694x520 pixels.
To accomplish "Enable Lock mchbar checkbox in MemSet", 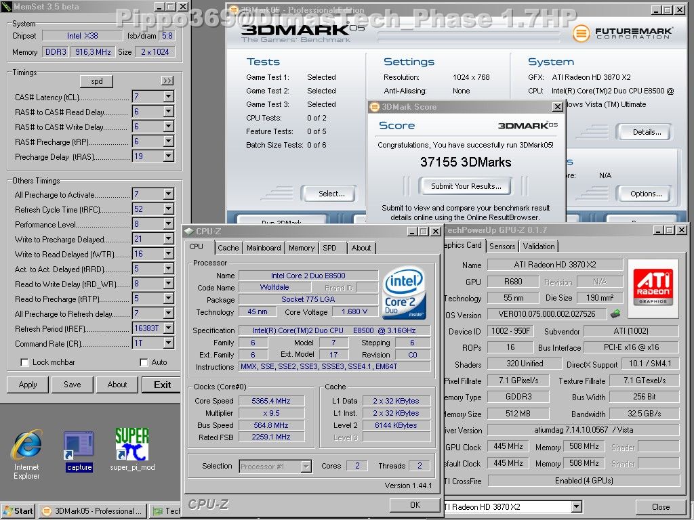I will click(x=25, y=363).
